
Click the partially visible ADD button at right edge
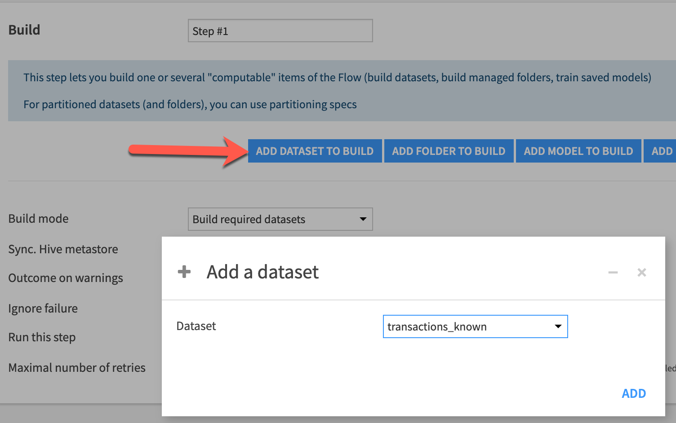(x=662, y=151)
